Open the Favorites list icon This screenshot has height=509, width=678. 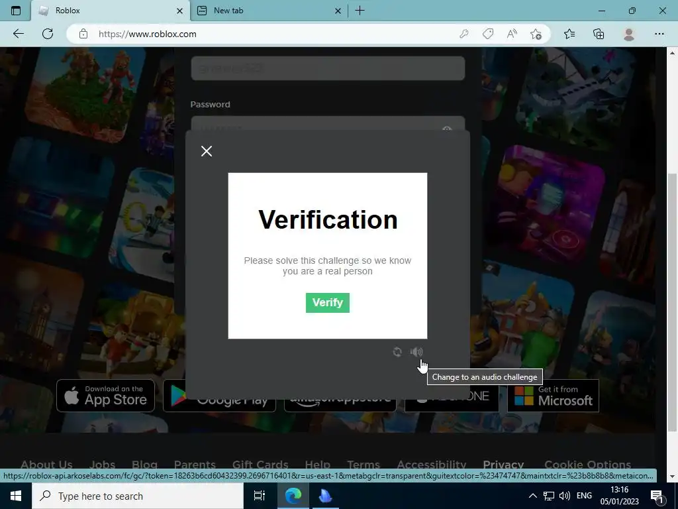click(x=569, y=34)
